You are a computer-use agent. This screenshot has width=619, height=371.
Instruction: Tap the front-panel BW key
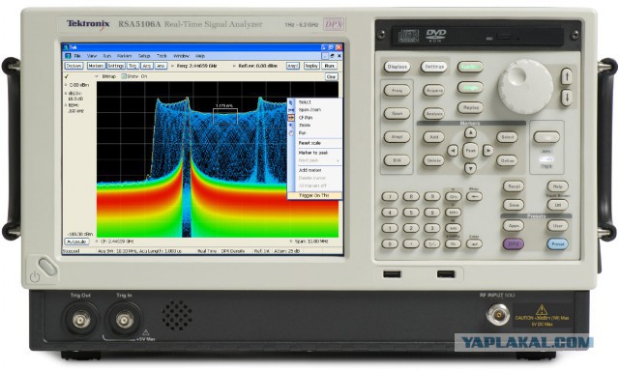397,160
